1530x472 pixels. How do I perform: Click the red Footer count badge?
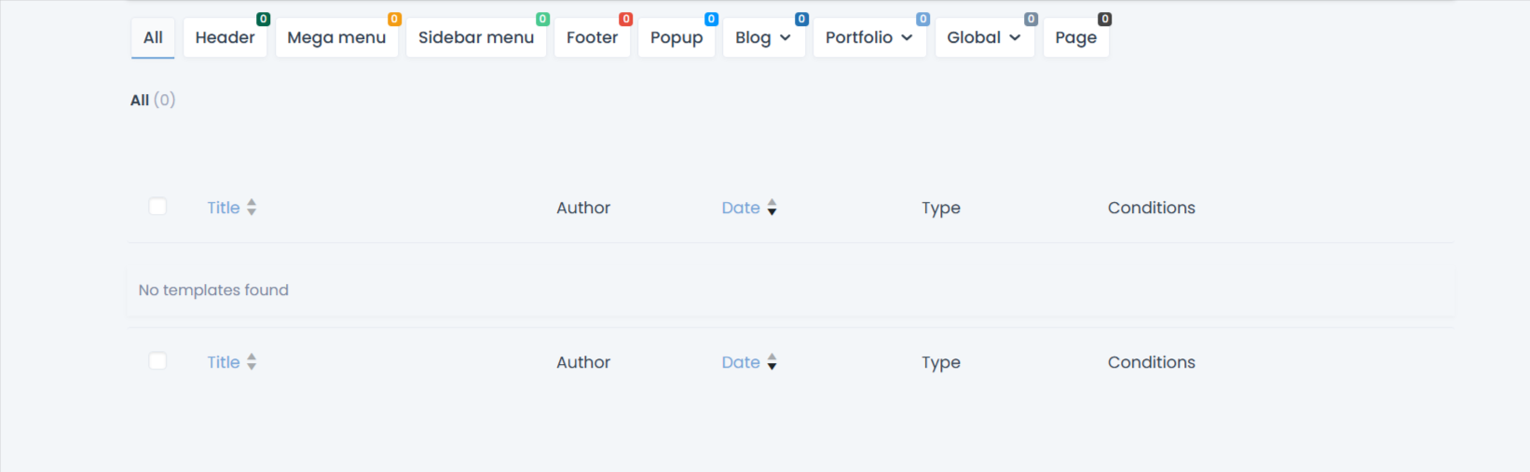(626, 19)
